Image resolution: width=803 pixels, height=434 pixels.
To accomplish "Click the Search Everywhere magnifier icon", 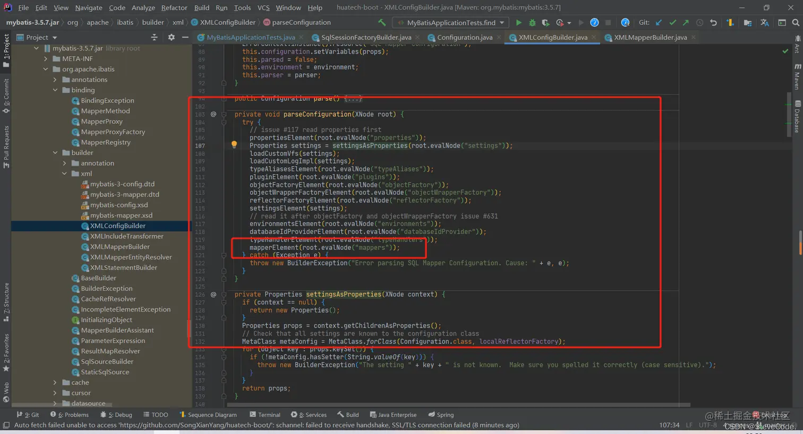I will click(796, 22).
